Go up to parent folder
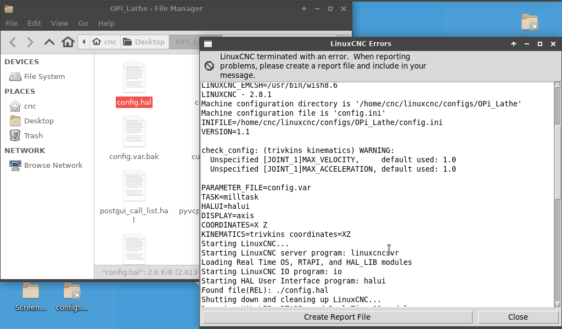562x329 pixels. pyautogui.click(x=49, y=42)
